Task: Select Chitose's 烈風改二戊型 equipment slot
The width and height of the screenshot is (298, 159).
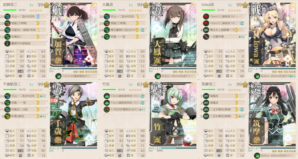Action: (x=25, y=109)
